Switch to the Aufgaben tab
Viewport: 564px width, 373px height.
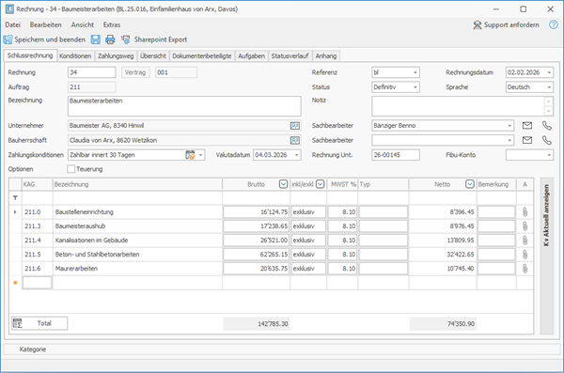pos(251,55)
